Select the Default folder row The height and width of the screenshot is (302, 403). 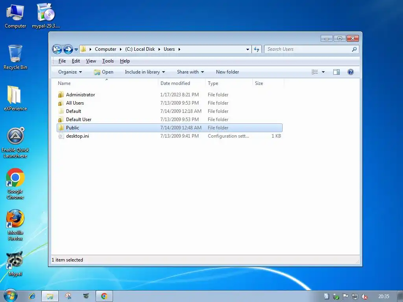(170, 111)
